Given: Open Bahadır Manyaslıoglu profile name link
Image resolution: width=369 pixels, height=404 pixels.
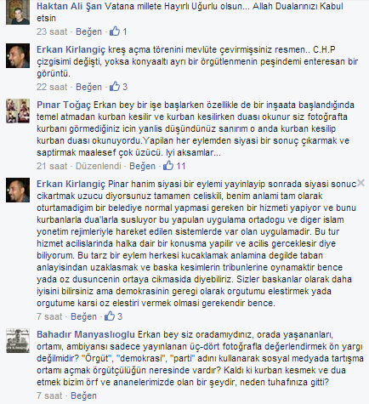Looking at the screenshot, I should coord(86,334).
